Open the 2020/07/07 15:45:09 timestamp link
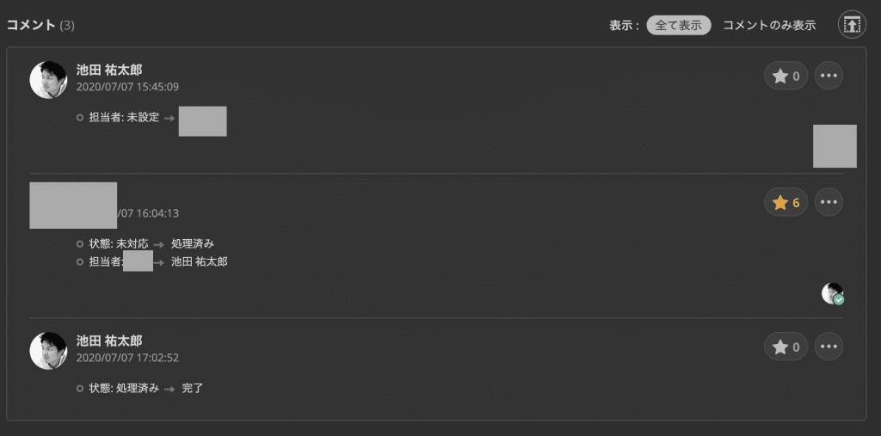The image size is (881, 436). pyautogui.click(x=127, y=87)
